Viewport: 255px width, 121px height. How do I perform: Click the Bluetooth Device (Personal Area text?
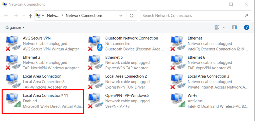(134, 49)
